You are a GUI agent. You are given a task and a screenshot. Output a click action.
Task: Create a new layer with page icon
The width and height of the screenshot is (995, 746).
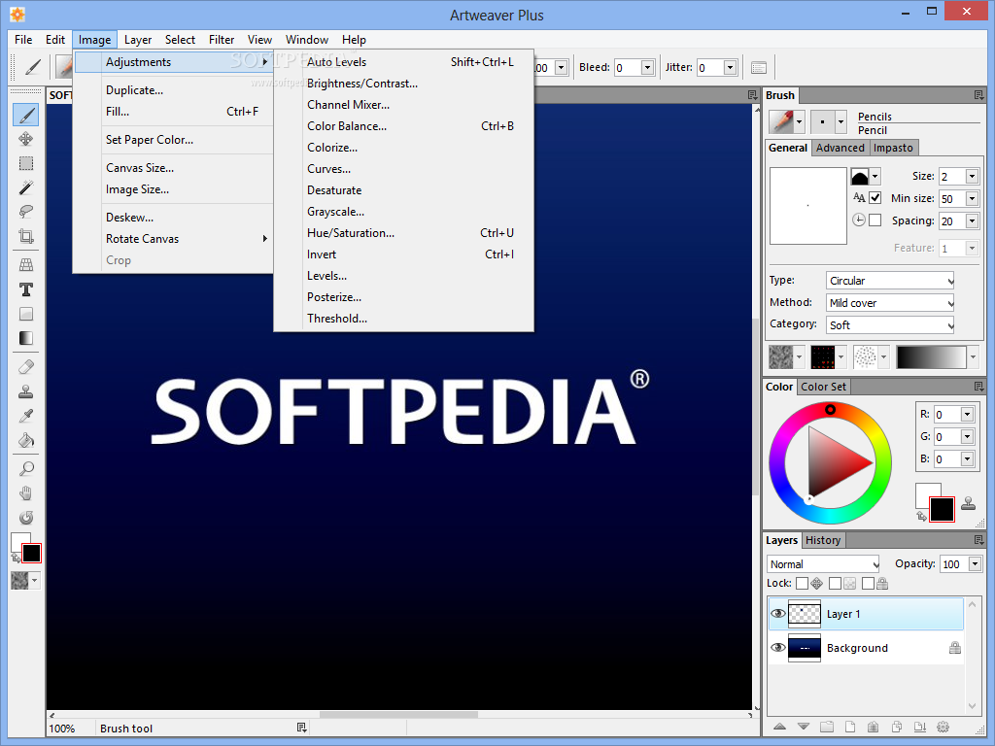coord(849,727)
